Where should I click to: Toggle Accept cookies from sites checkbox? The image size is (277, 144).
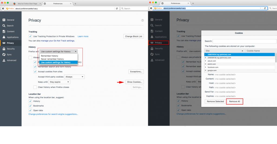pos(35,71)
